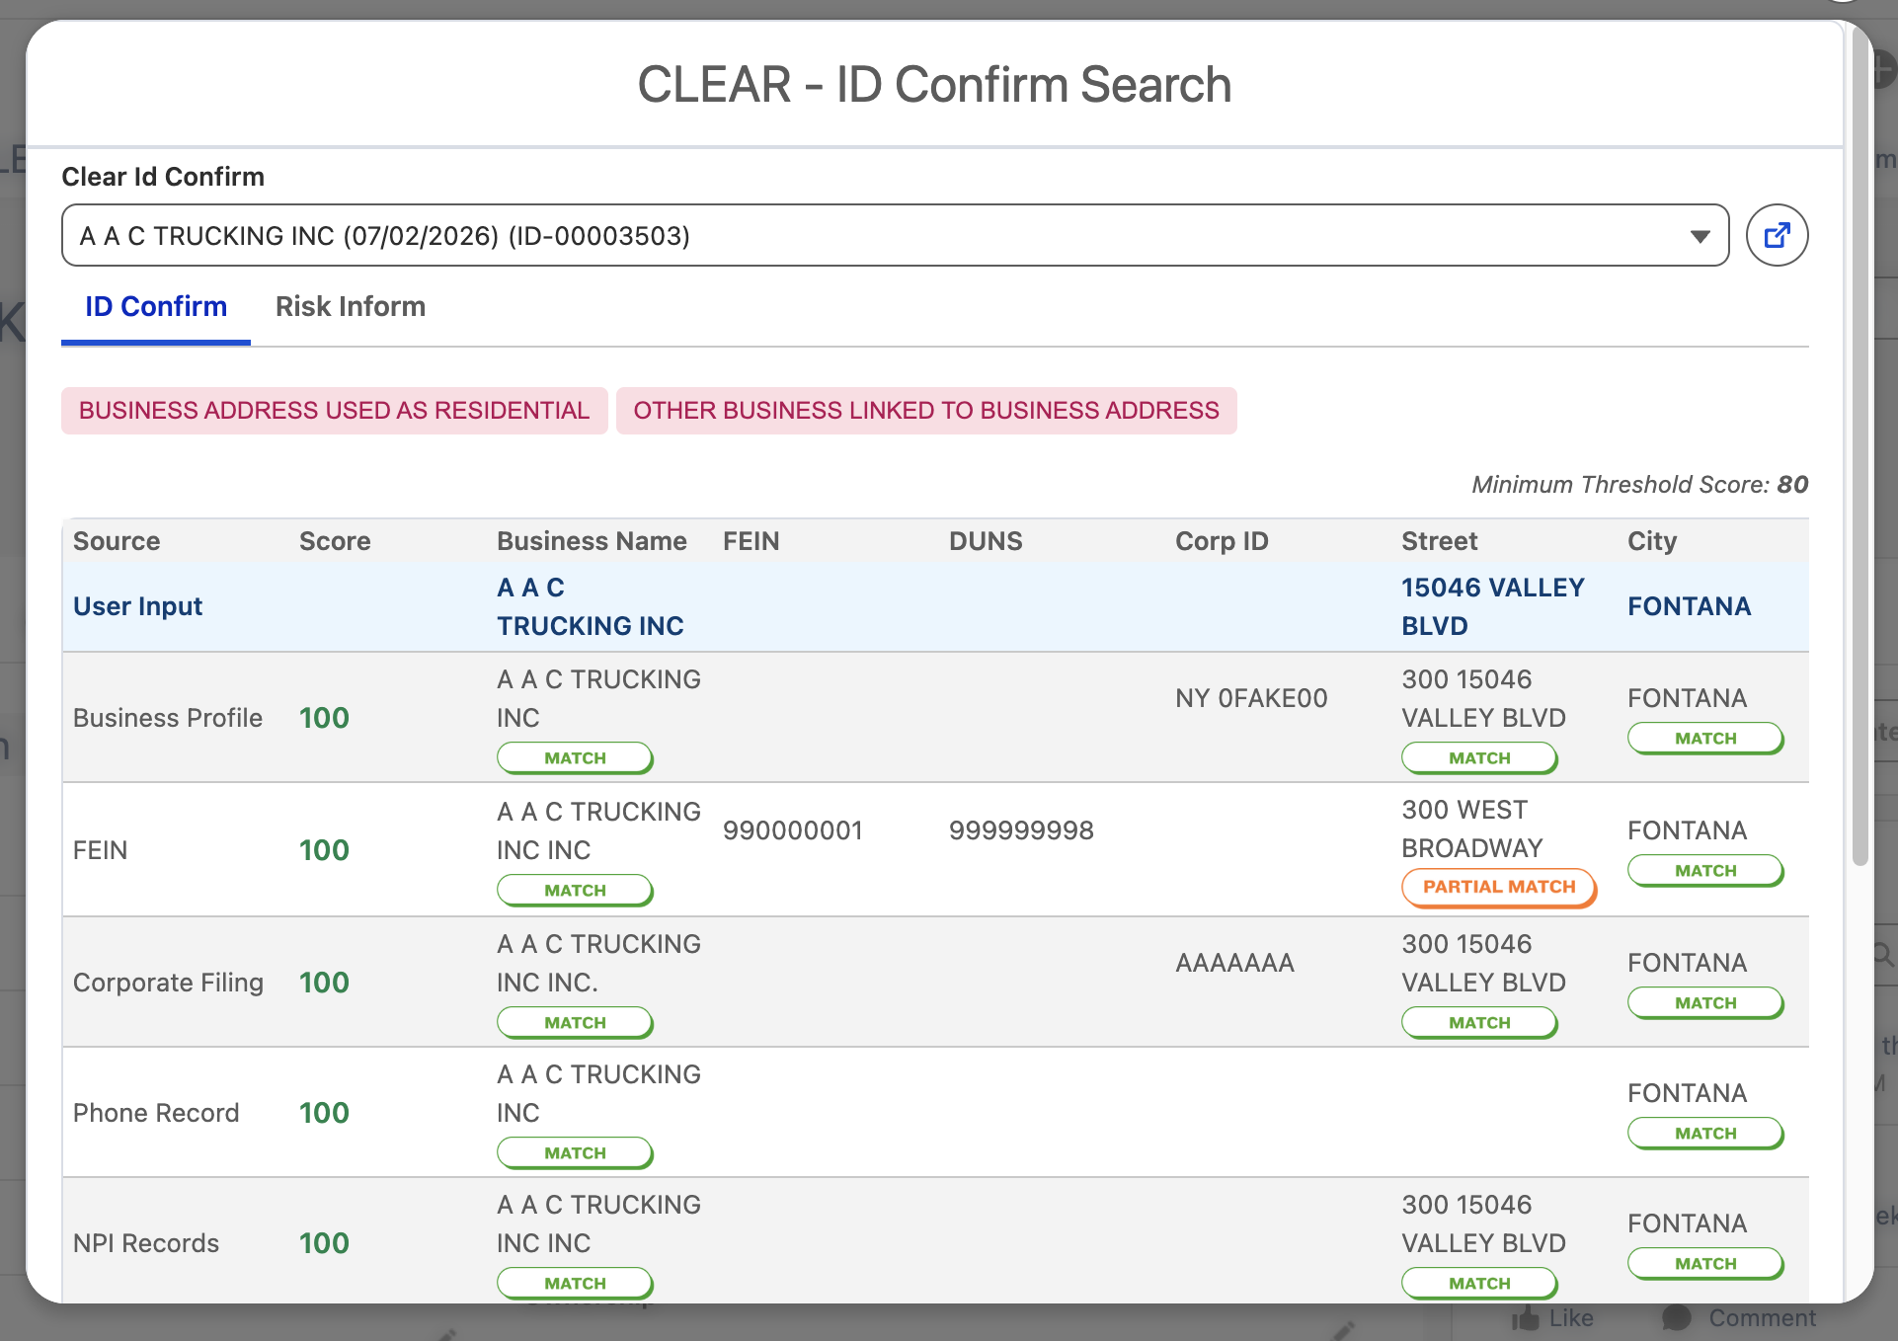Switch to the Risk Inform tab
Image resolution: width=1898 pixels, height=1341 pixels.
coord(351,307)
